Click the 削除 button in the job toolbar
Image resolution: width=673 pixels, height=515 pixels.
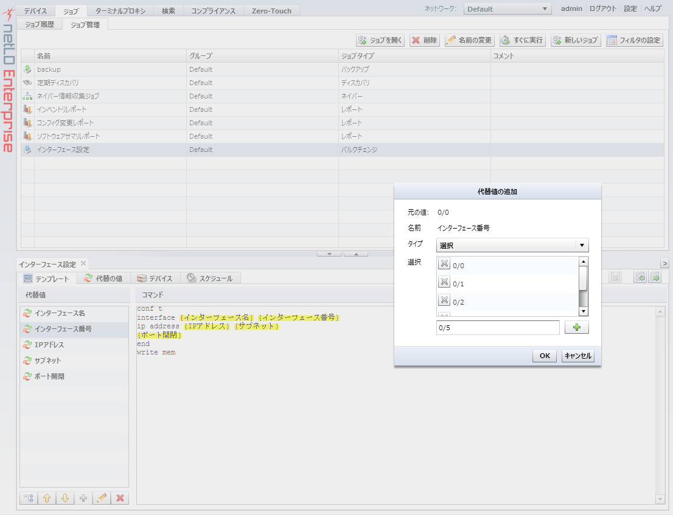pyautogui.click(x=425, y=40)
